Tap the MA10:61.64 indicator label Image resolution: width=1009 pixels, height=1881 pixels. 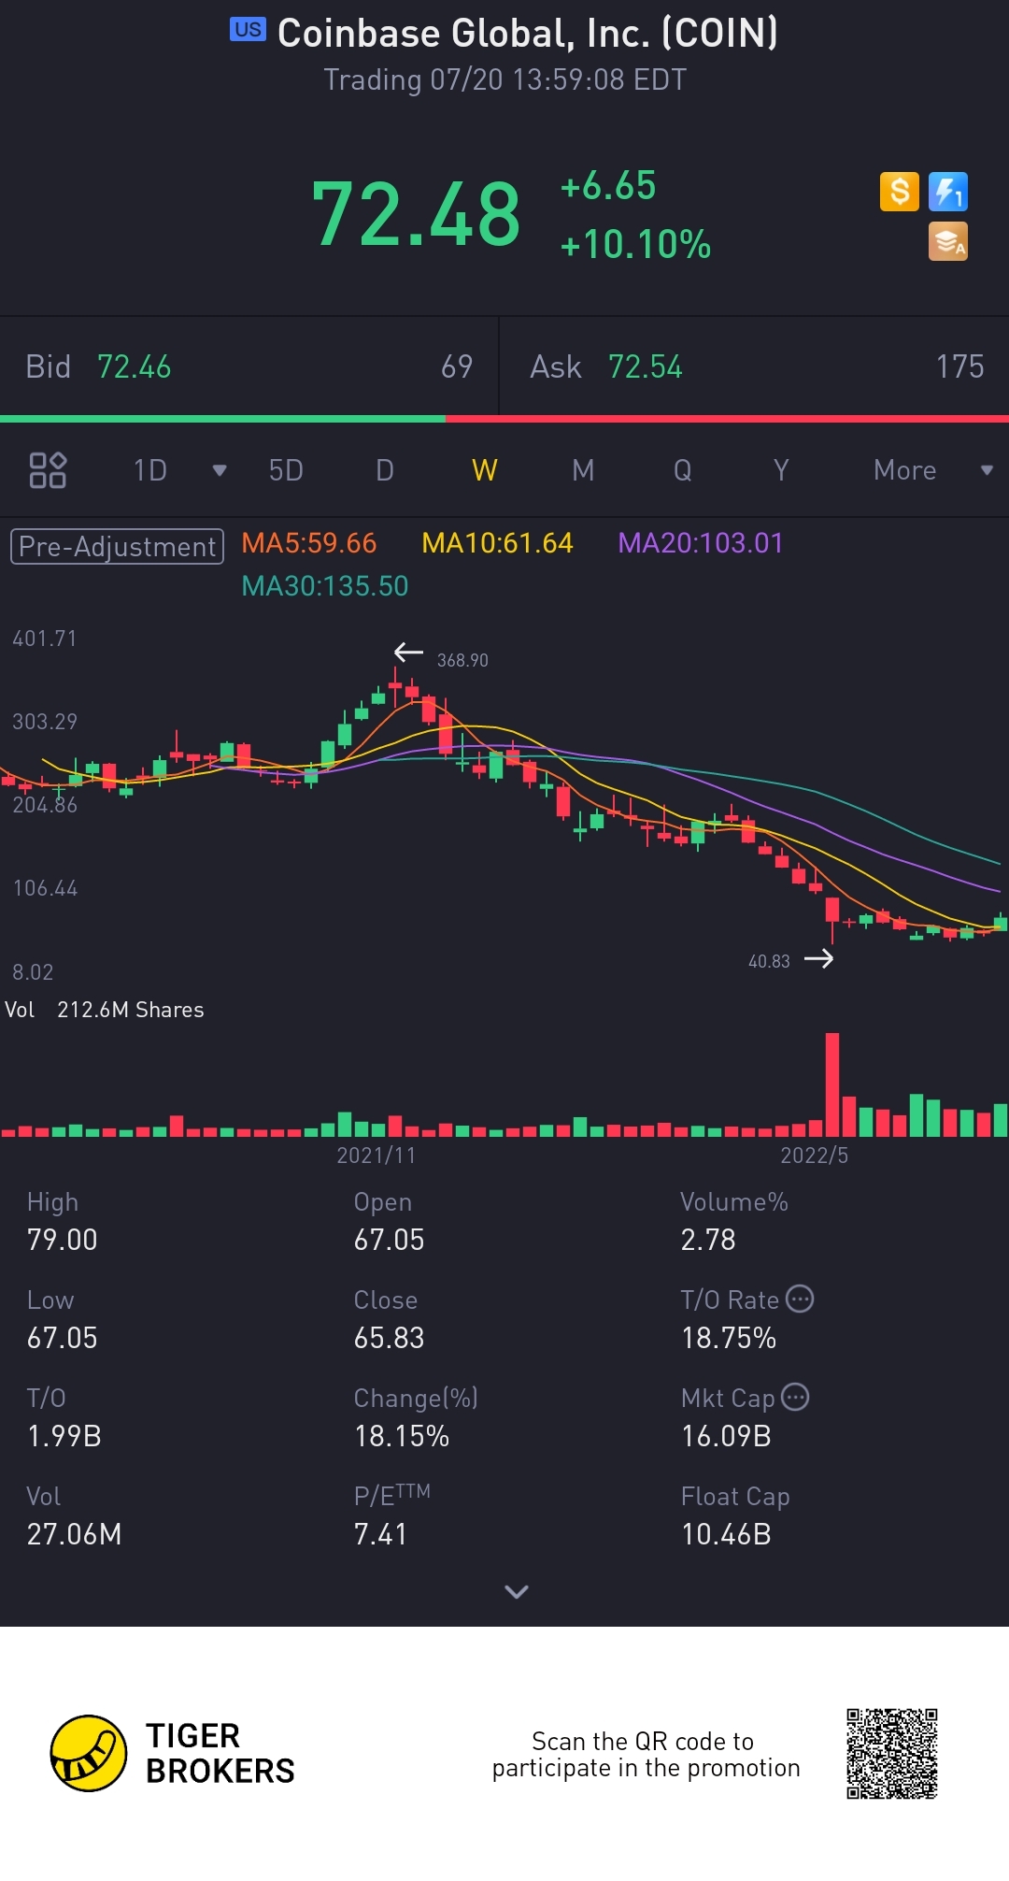point(497,543)
